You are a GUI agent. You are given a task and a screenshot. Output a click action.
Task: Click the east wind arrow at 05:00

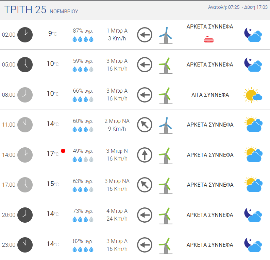point(145,64)
